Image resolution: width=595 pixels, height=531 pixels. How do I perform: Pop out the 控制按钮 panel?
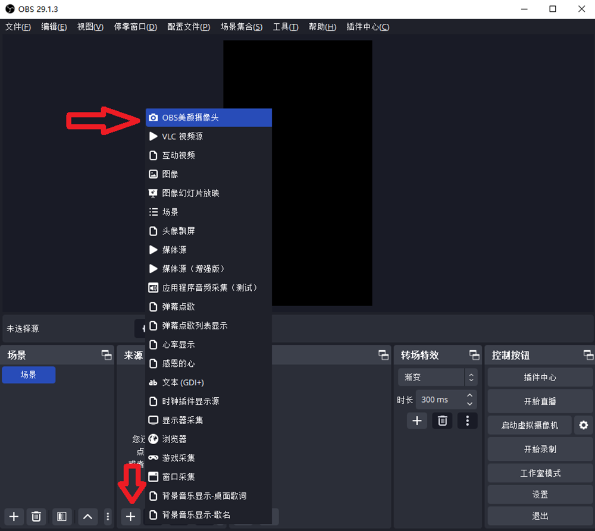pos(588,355)
